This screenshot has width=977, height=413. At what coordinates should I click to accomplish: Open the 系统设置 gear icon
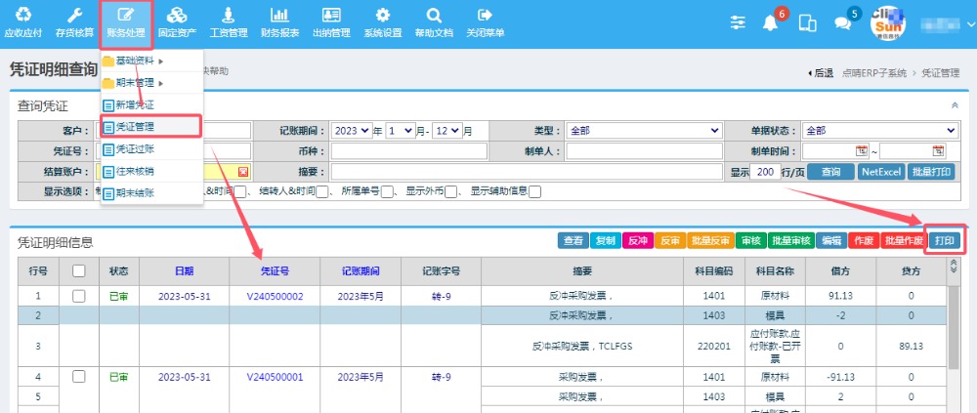(x=383, y=16)
